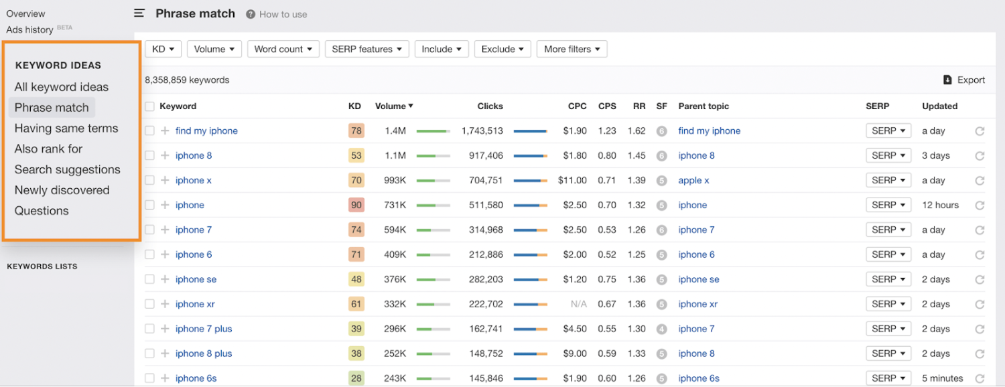Viewport: 1005px width, 387px height.
Task: Click the volume bar for iphone 7
Action: [x=433, y=230]
